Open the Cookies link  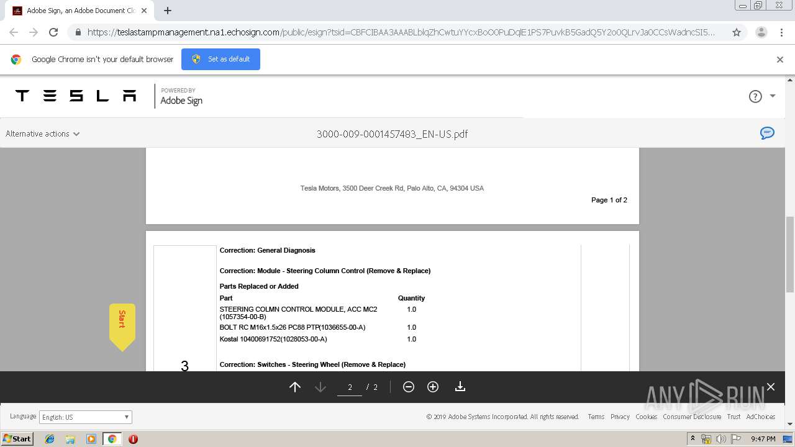[x=646, y=417]
